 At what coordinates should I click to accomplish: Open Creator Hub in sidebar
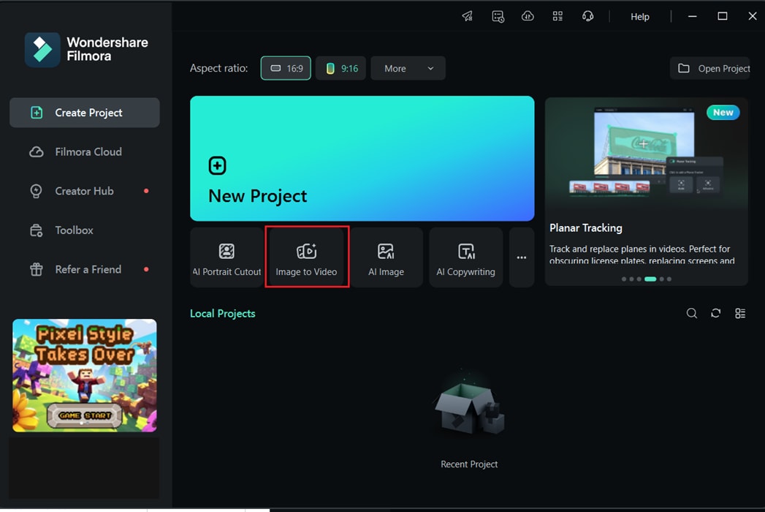(85, 191)
